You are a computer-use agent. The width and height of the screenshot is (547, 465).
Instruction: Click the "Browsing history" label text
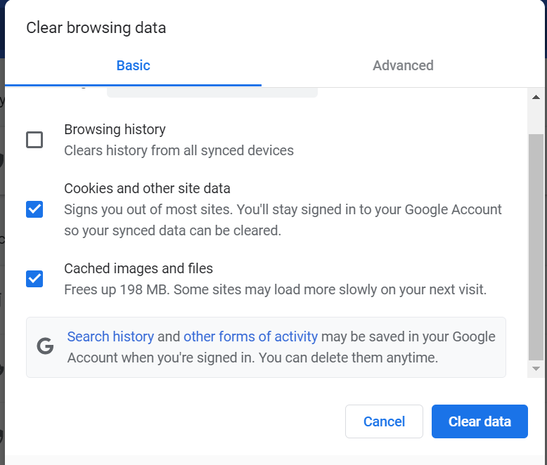pyautogui.click(x=115, y=129)
